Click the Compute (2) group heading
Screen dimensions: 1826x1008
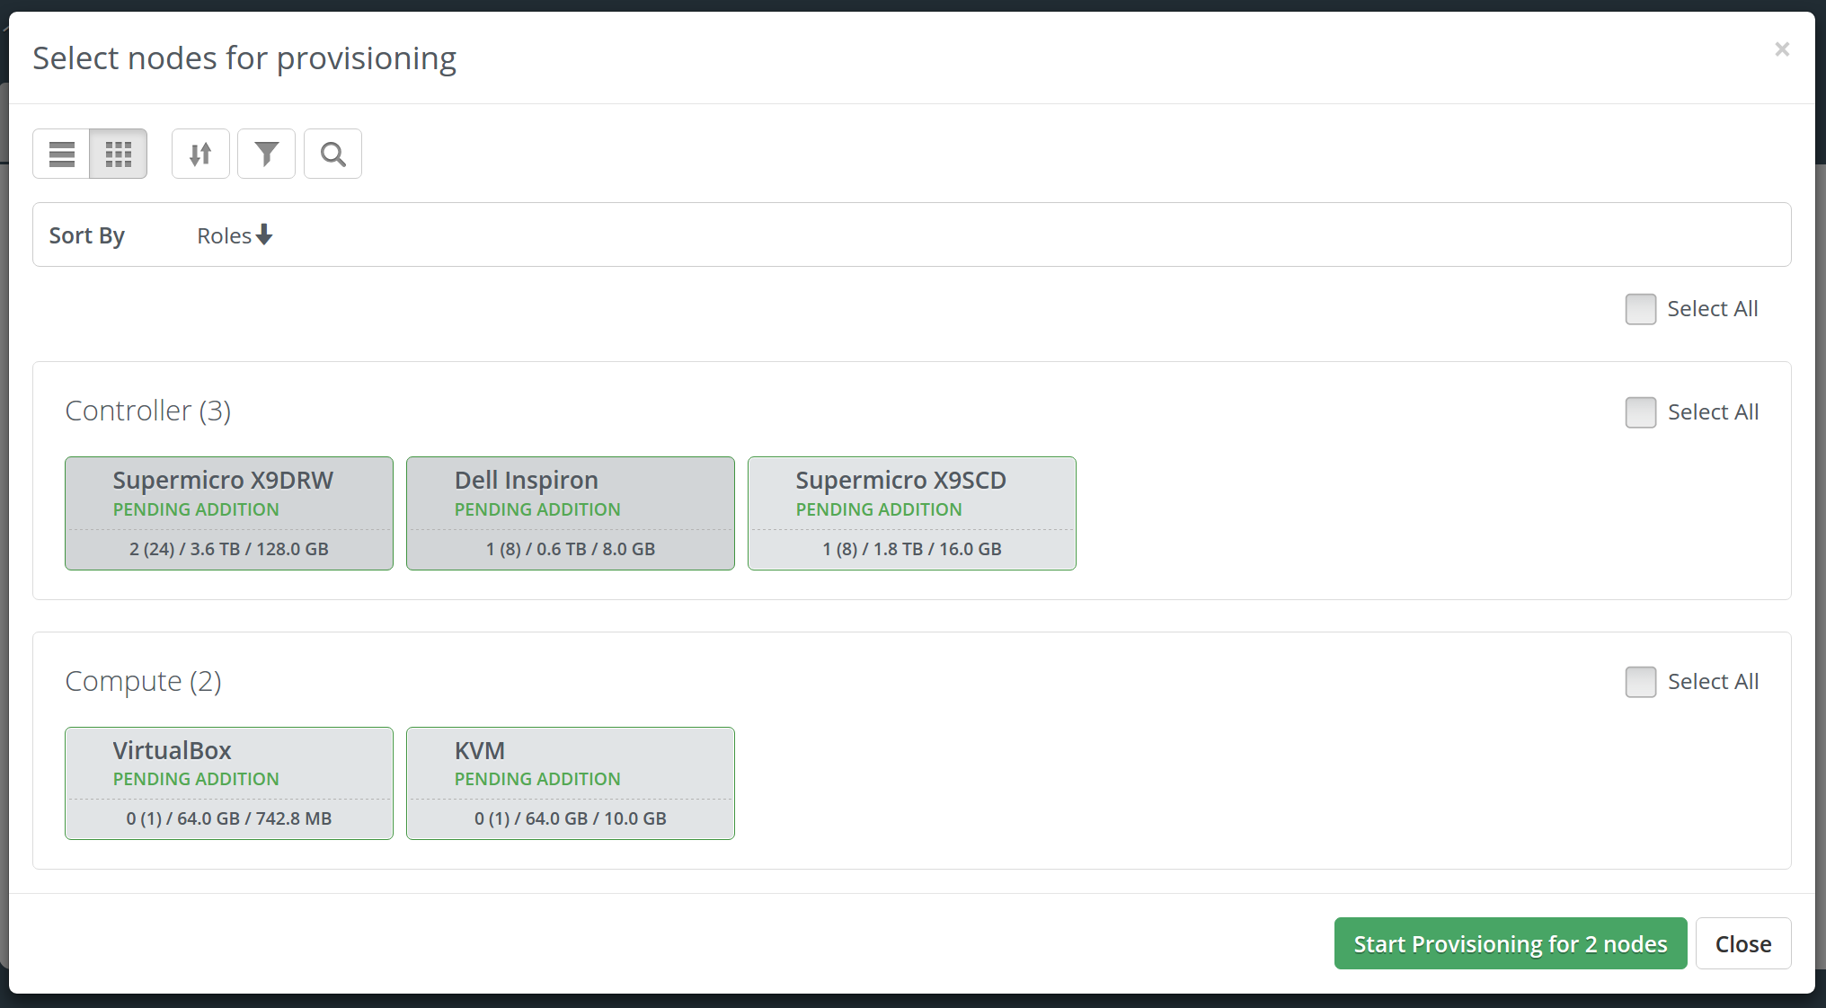coord(143,681)
